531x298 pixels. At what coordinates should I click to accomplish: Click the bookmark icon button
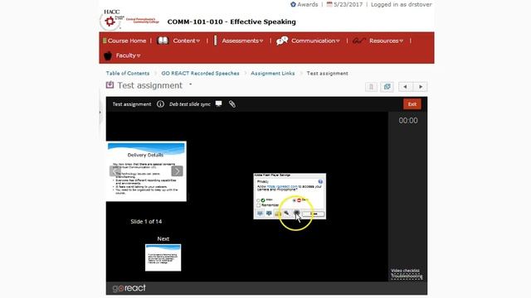371,87
